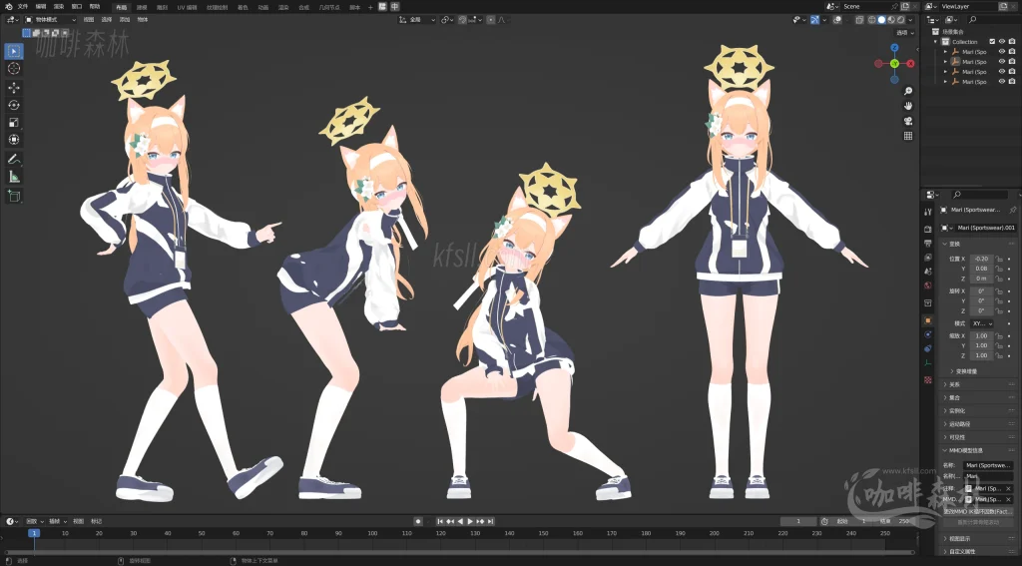Screen dimensions: 1022x566
Task: Select the Rotate tool
Action: pyautogui.click(x=14, y=105)
